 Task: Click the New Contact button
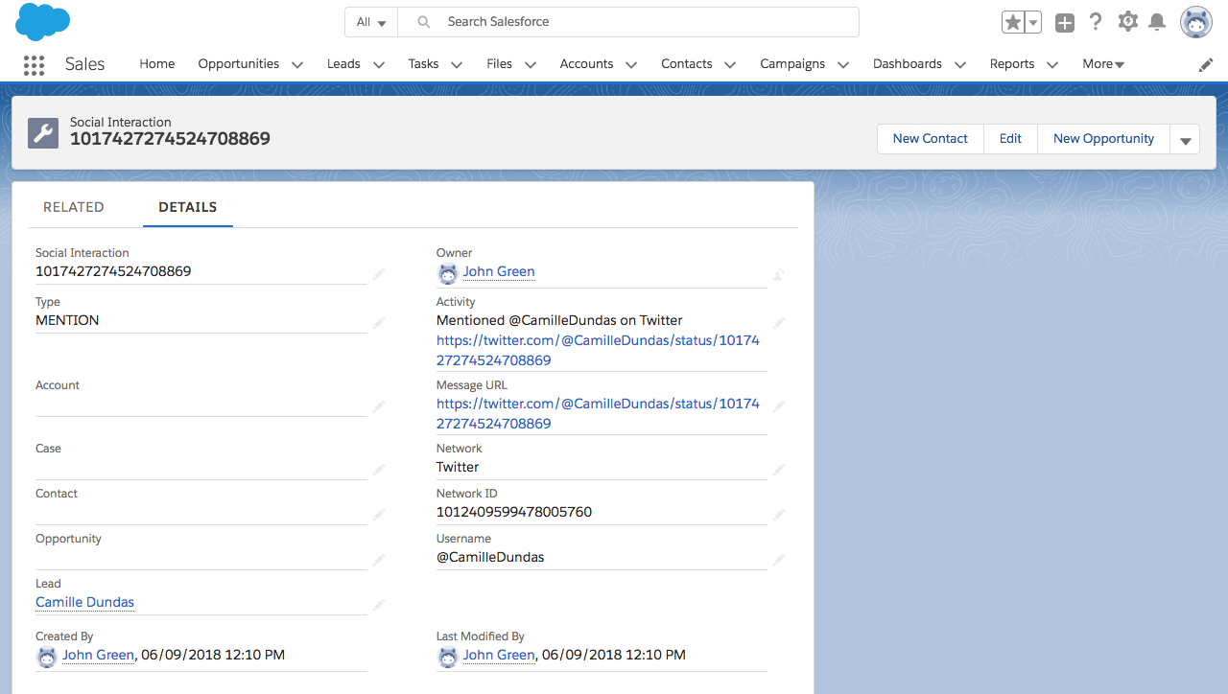coord(931,139)
